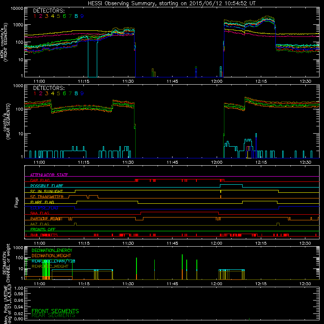This screenshot has height=324, width=324.
Task: Select the ECLIPSE_FLAG label
Action: 44,208
